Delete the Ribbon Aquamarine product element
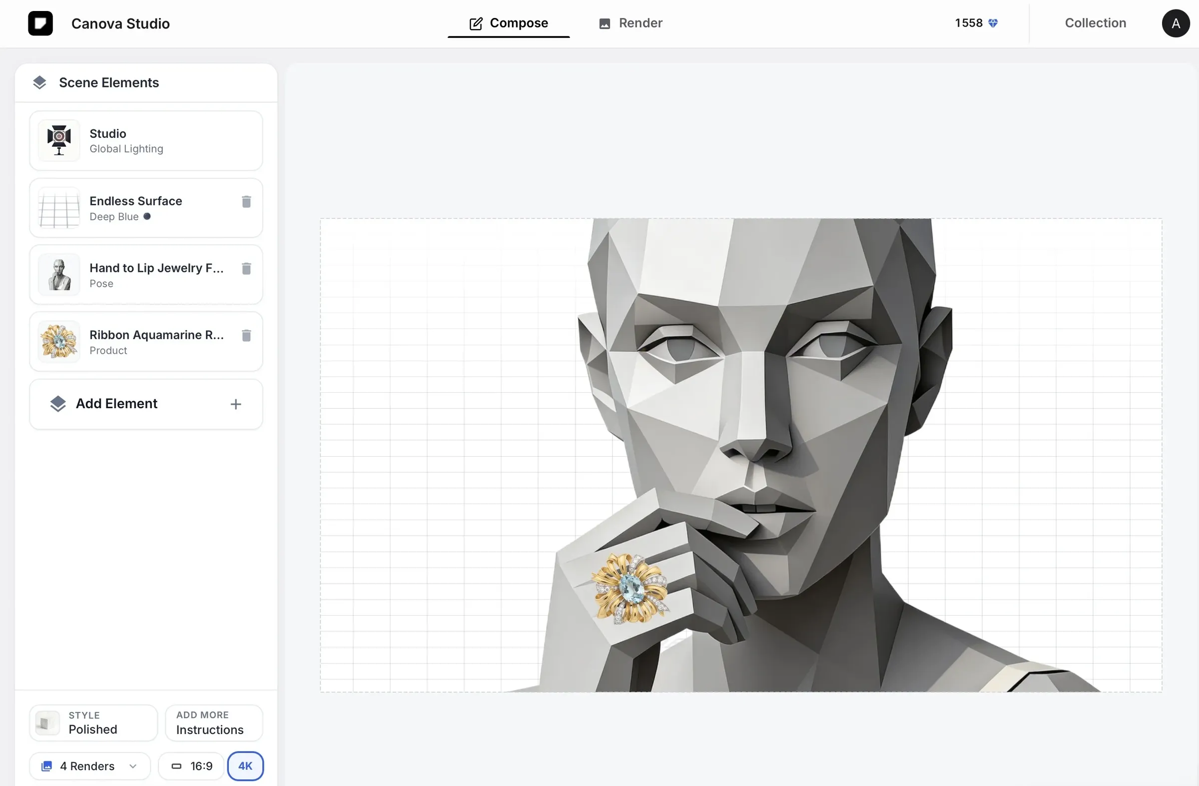 pos(246,336)
